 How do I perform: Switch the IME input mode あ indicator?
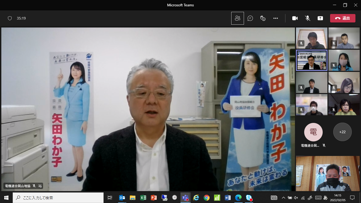point(325,197)
